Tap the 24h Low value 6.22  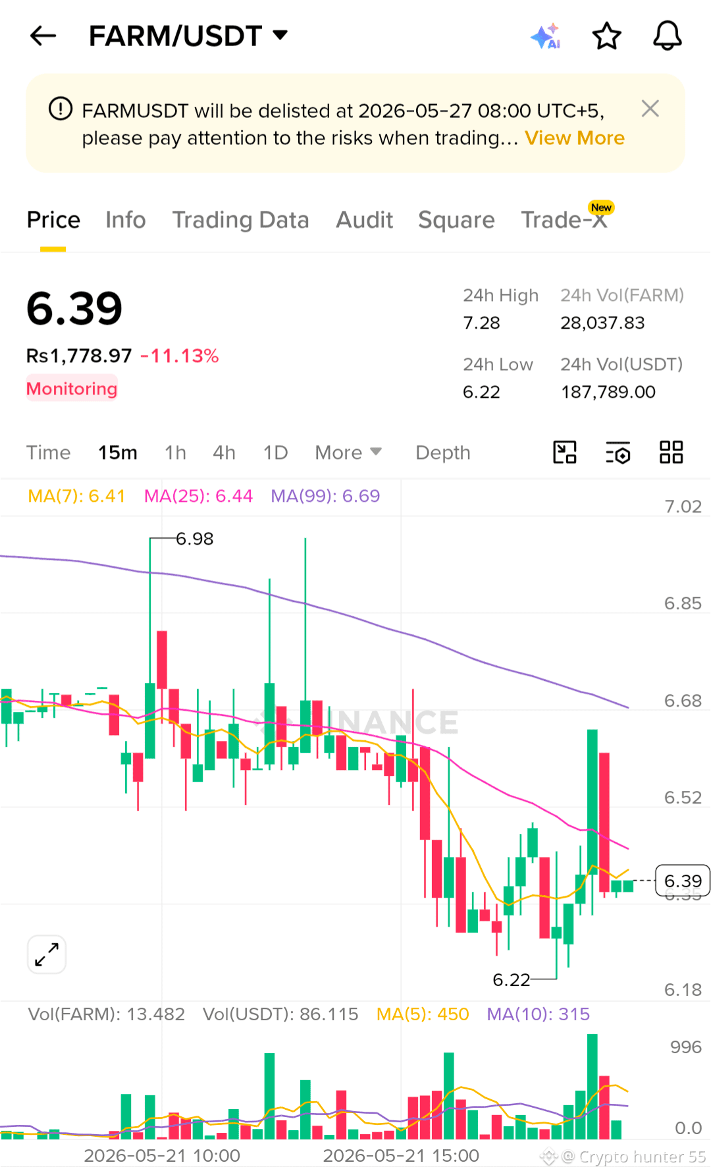[481, 392]
